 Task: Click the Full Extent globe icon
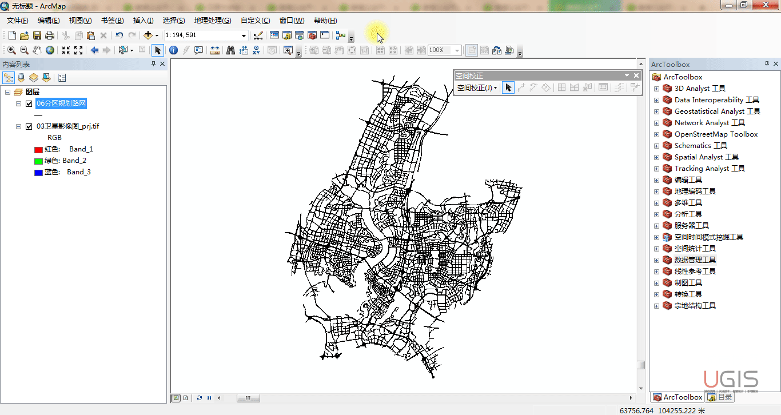pyautogui.click(x=50, y=50)
